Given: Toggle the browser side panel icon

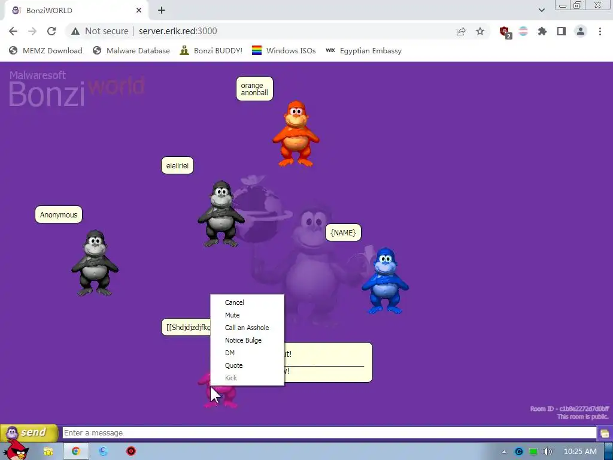Looking at the screenshot, I should tap(562, 31).
